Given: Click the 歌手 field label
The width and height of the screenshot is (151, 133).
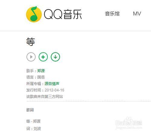Looking at the screenshot, I should click(x=30, y=71).
